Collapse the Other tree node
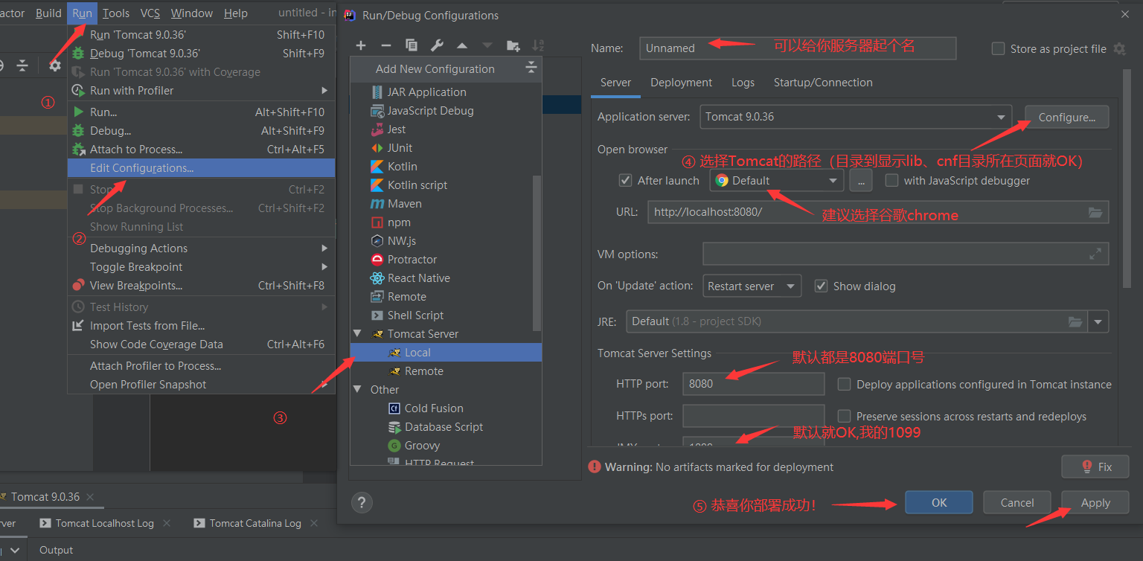 [357, 389]
